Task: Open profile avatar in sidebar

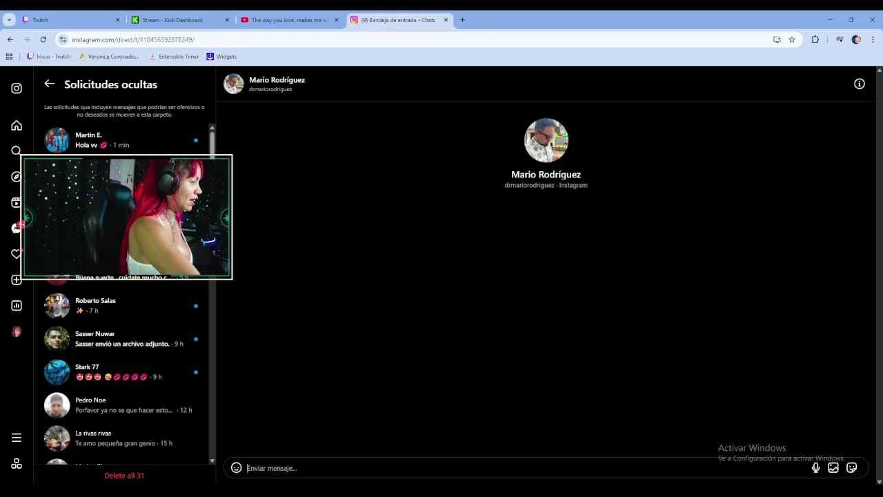Action: 17,332
